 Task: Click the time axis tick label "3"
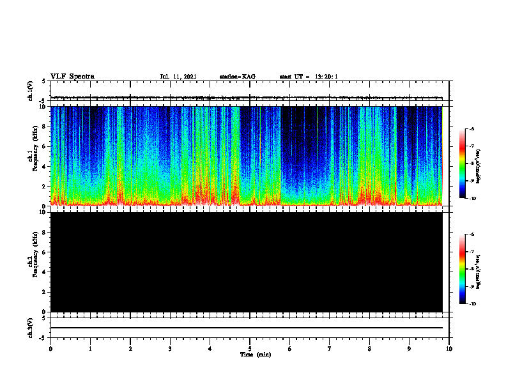(x=170, y=349)
